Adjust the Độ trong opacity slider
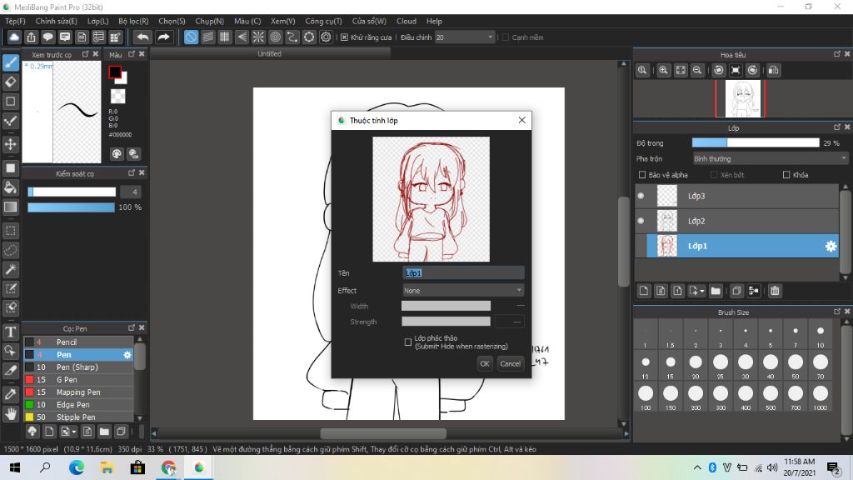Image resolution: width=853 pixels, height=480 pixels. point(755,143)
